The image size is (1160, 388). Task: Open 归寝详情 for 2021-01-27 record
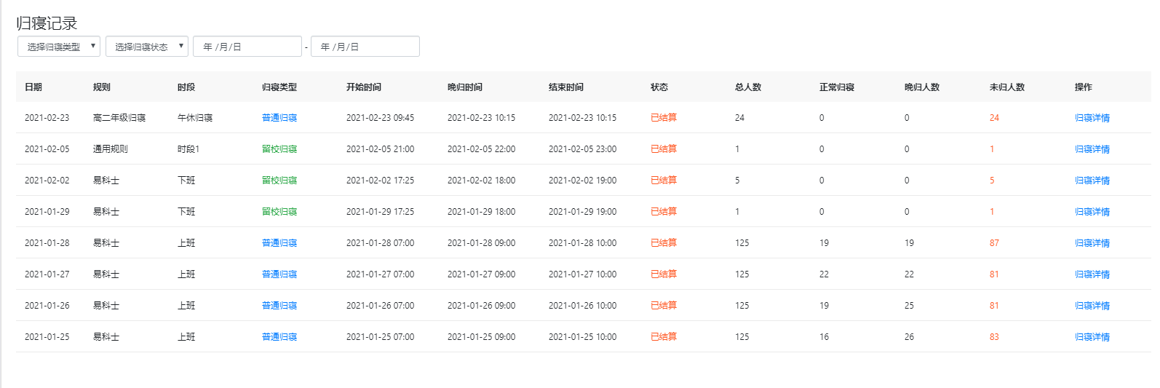click(x=1092, y=274)
